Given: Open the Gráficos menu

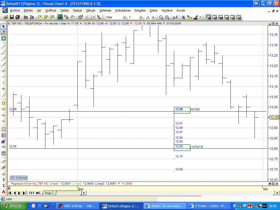Looking at the screenshot, I should (x=51, y=10).
